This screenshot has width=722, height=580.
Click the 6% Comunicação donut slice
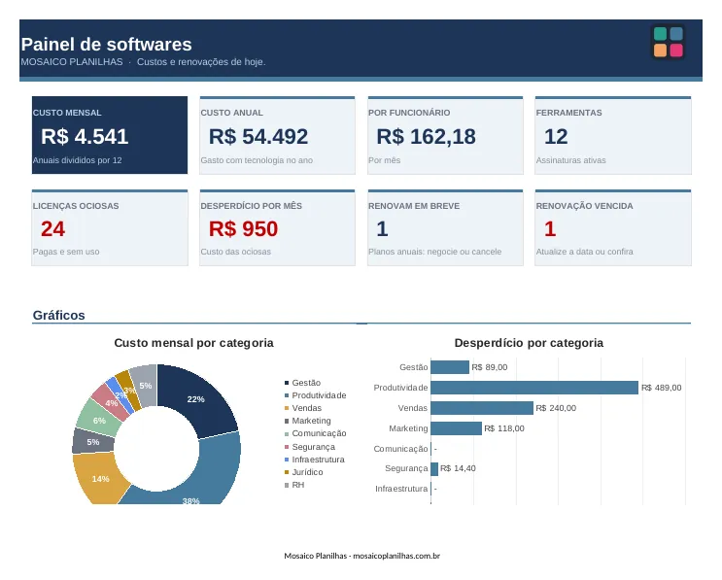point(98,420)
